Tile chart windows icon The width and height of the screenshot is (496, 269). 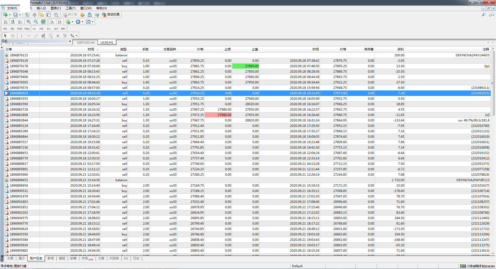coord(43,22)
